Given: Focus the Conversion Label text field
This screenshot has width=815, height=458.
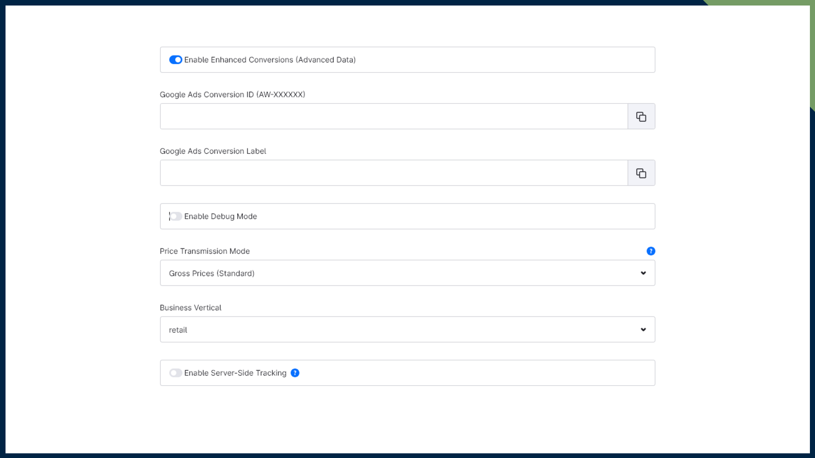Looking at the screenshot, I should click(393, 173).
